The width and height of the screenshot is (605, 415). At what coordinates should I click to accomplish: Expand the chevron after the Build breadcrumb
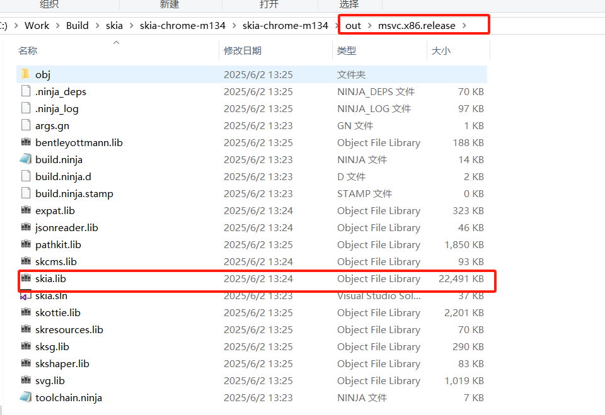(x=97, y=26)
